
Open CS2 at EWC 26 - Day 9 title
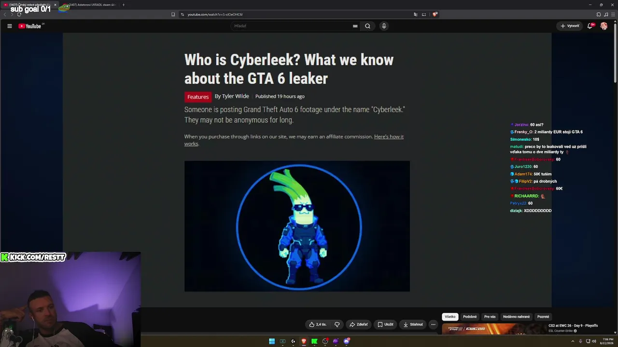(x=573, y=326)
